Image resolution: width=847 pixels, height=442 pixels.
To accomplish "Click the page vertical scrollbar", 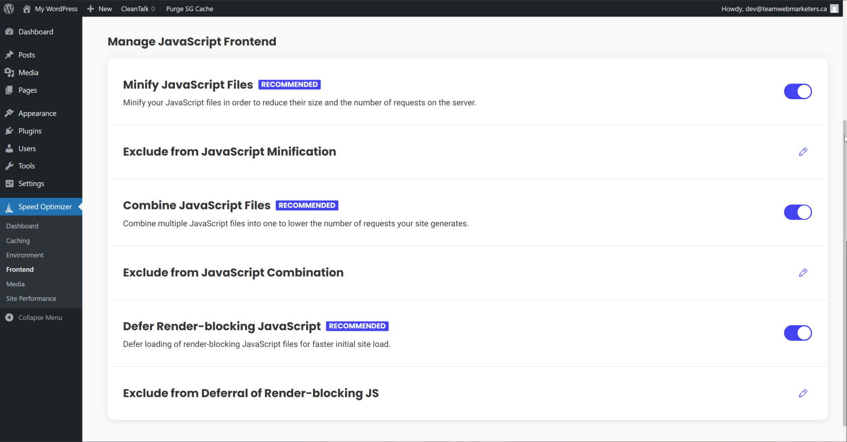I will tap(844, 272).
